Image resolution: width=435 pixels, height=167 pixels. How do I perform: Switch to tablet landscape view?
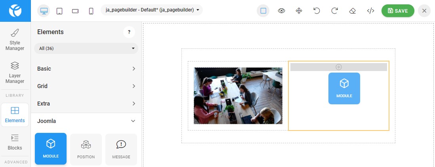coord(75,11)
